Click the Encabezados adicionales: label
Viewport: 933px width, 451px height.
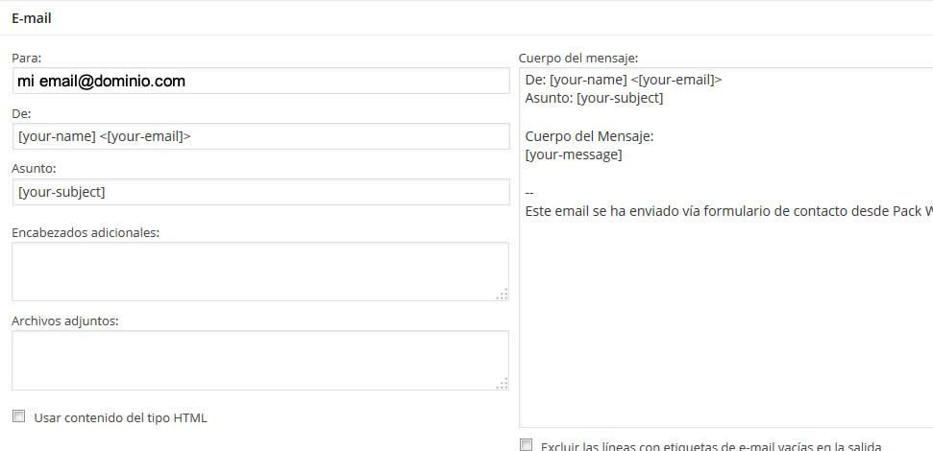coord(86,232)
